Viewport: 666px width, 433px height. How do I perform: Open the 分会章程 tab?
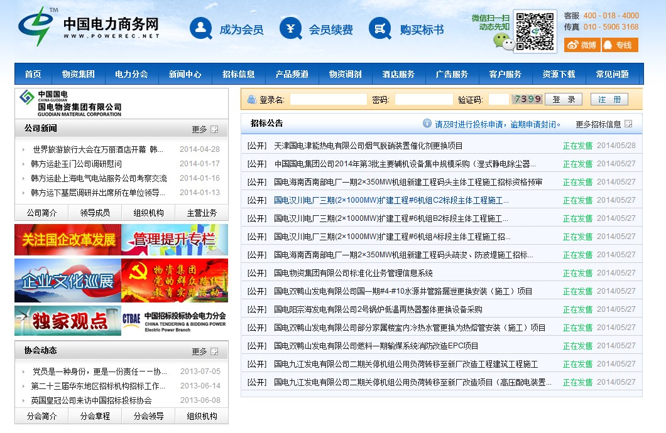click(x=95, y=416)
